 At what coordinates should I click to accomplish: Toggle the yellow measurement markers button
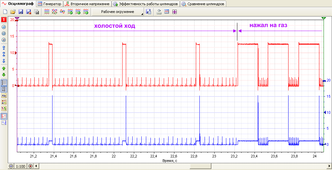[4, 102]
